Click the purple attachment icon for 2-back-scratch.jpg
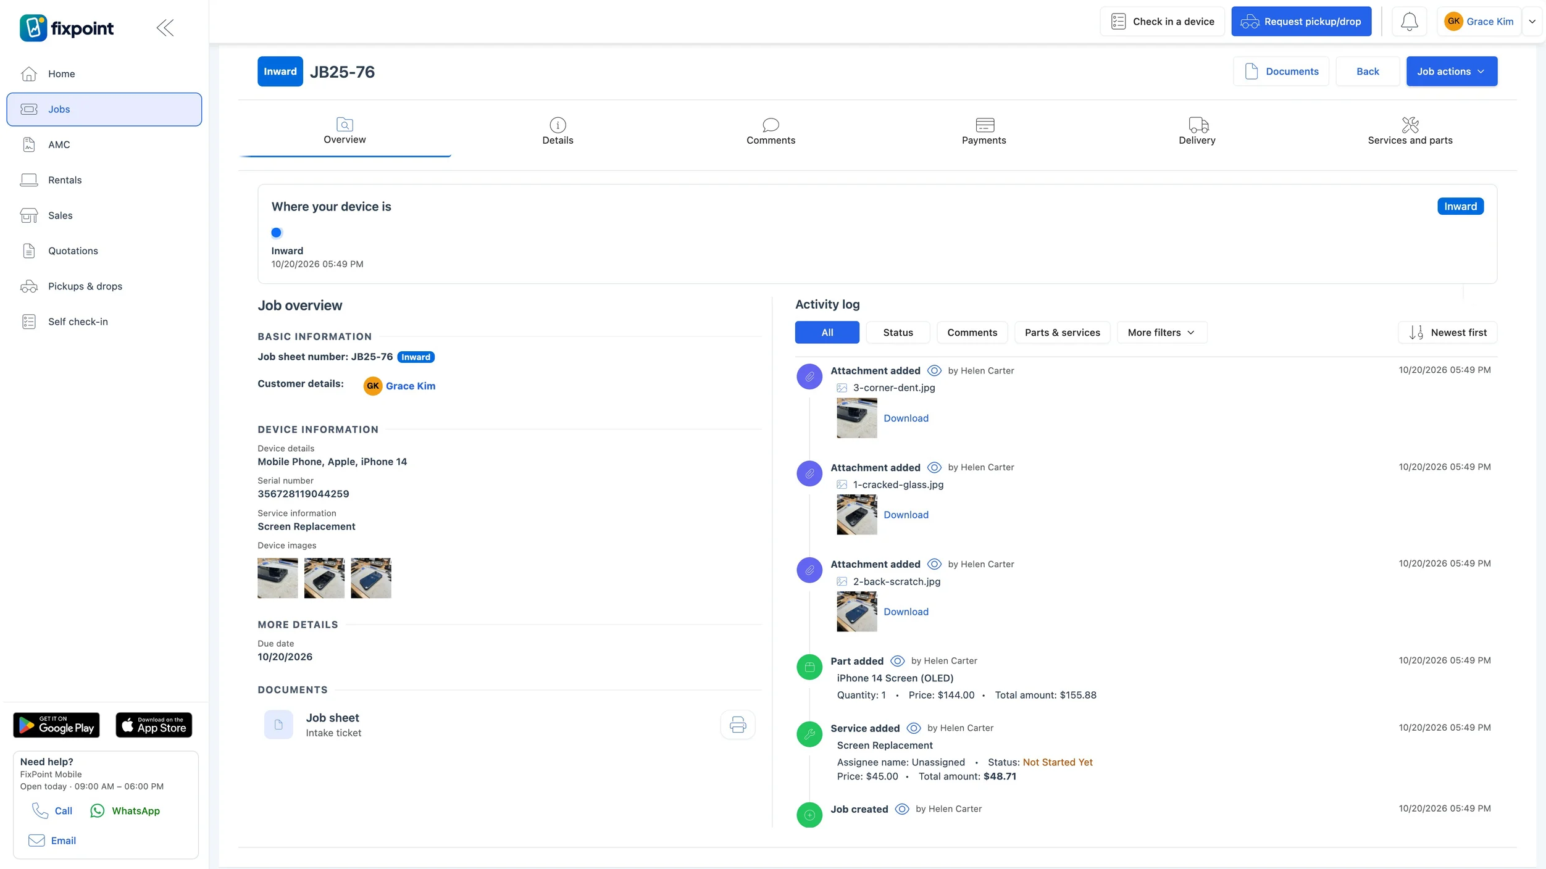The width and height of the screenshot is (1546, 869). (x=809, y=570)
